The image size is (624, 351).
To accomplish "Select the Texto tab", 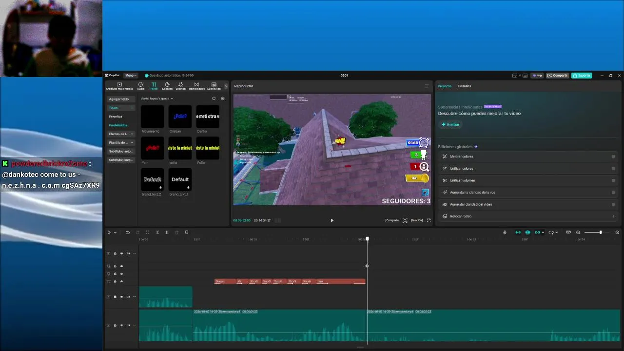I will tap(154, 86).
